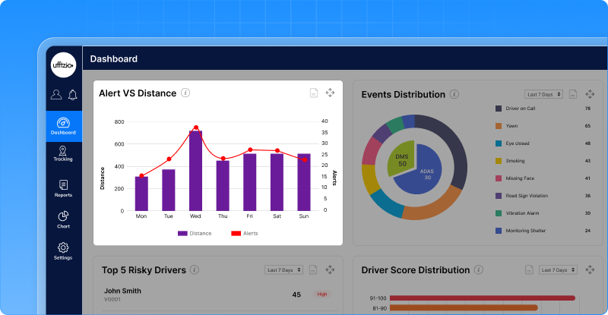Expand the Alert VS Distance widget

[x=331, y=93]
